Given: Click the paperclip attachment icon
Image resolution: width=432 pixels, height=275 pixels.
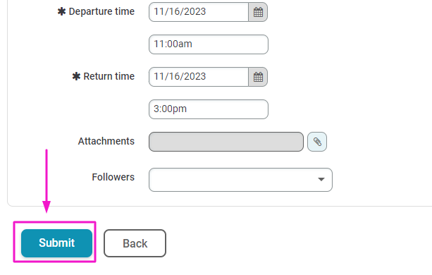Looking at the screenshot, I should [x=317, y=142].
